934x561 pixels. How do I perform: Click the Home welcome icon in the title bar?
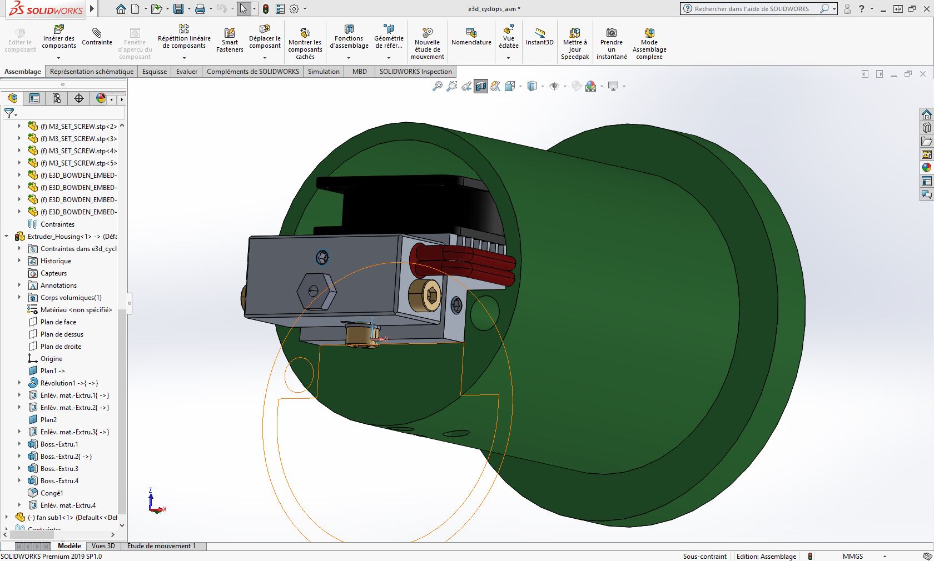(121, 9)
